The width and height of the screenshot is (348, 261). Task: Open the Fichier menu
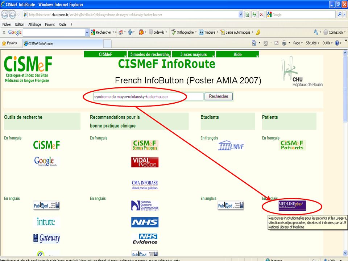point(7,24)
